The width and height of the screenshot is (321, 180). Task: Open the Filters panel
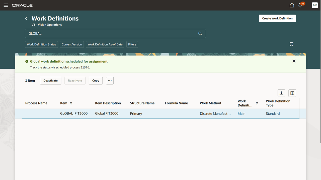tap(132, 44)
